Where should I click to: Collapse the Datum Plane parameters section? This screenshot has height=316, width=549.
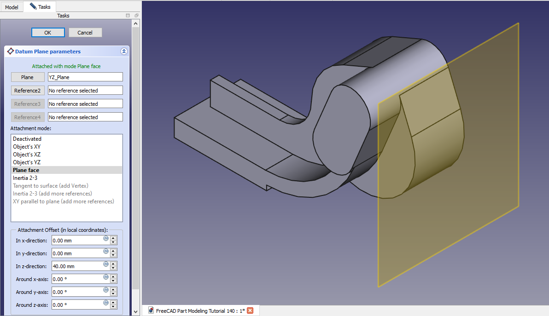[124, 52]
